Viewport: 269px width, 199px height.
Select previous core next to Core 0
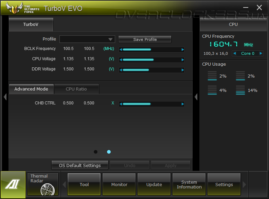coord(235,53)
